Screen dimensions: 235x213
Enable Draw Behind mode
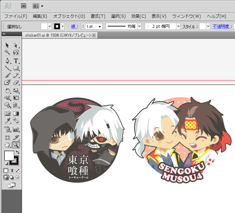point(12,177)
